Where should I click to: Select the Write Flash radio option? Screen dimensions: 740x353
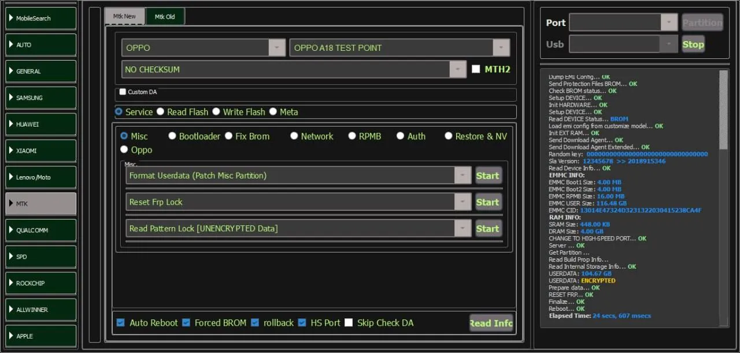216,112
